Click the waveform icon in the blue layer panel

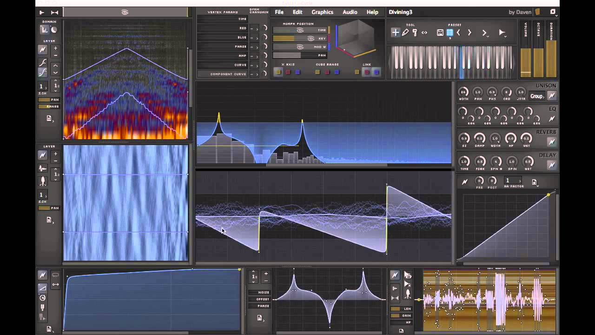click(43, 168)
